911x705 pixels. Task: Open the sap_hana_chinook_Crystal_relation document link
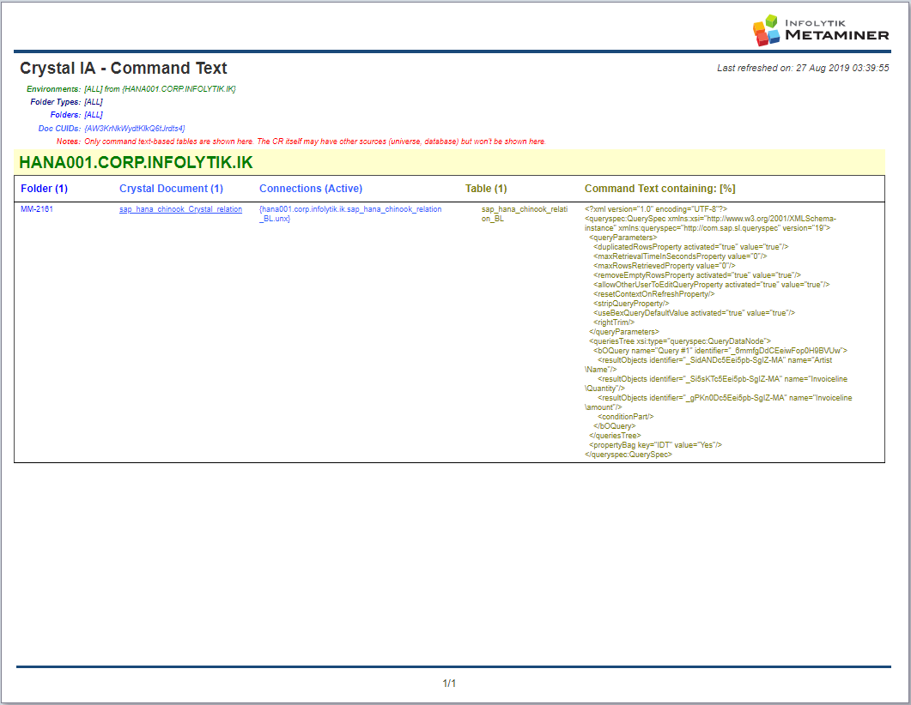coord(180,209)
